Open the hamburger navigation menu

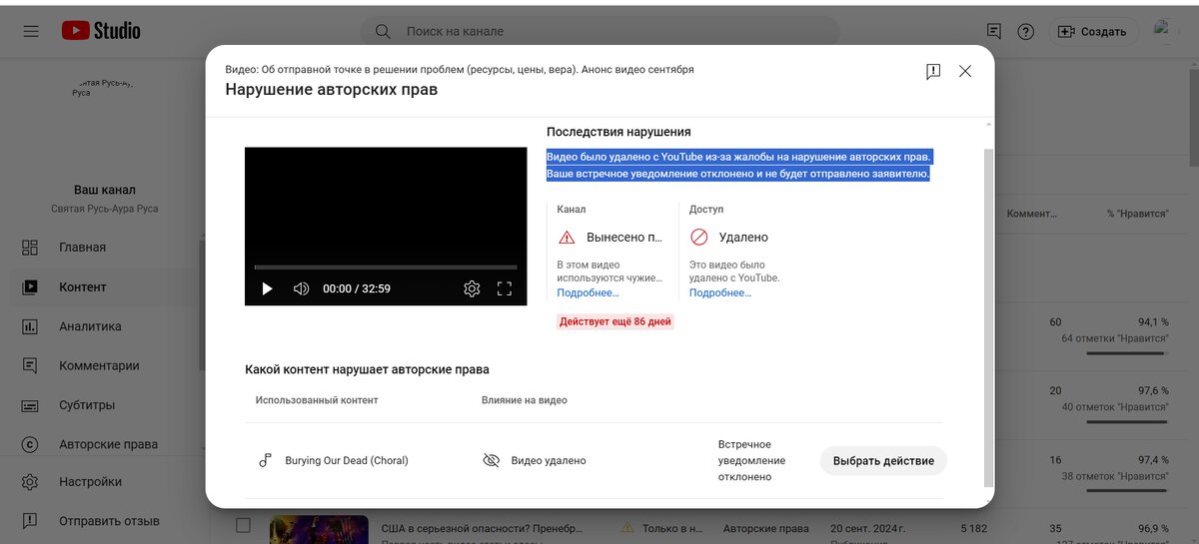point(31,31)
